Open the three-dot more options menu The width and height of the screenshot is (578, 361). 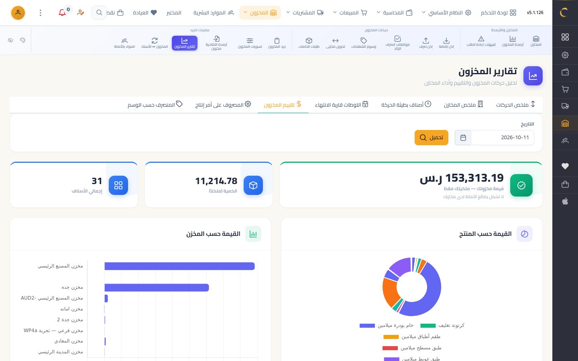pyautogui.click(x=41, y=13)
